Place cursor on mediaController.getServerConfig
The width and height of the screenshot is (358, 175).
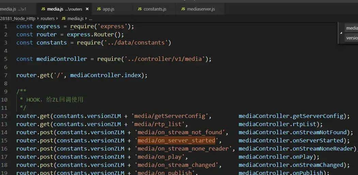tap(292, 116)
